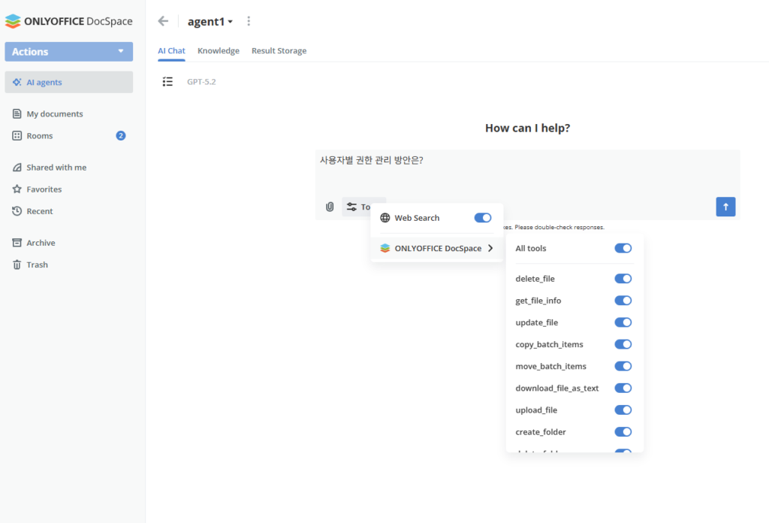The width and height of the screenshot is (769, 523).
Task: Click the Shared with me icon
Action: [17, 168]
